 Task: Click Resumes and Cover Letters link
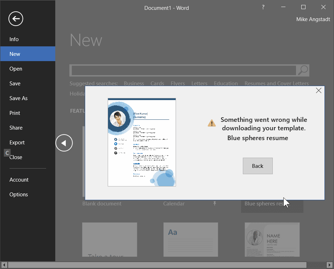(276, 84)
